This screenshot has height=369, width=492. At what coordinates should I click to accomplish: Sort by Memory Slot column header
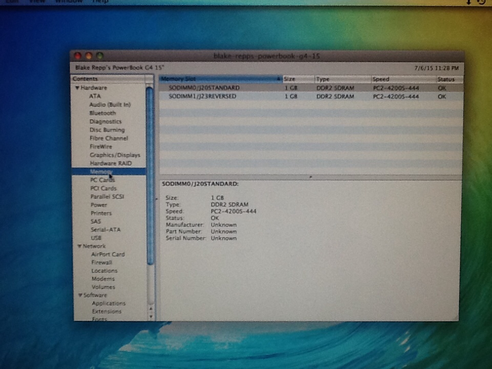pyautogui.click(x=220, y=79)
